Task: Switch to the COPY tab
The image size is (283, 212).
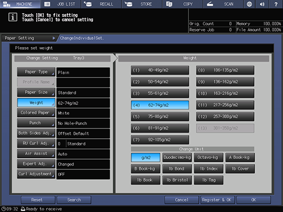Action: coord(182,4)
